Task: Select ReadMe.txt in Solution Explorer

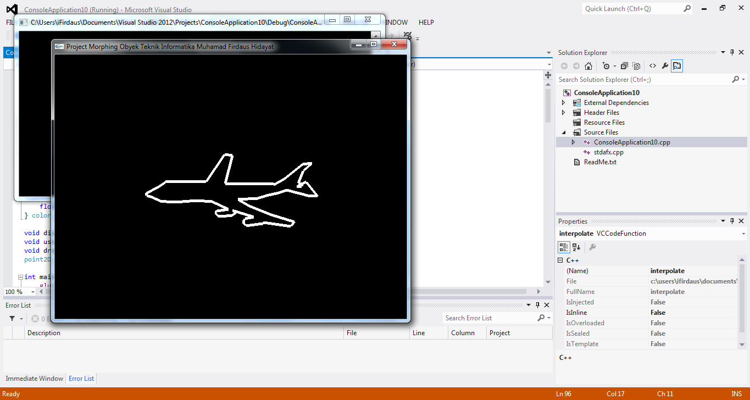Action: 600,162
